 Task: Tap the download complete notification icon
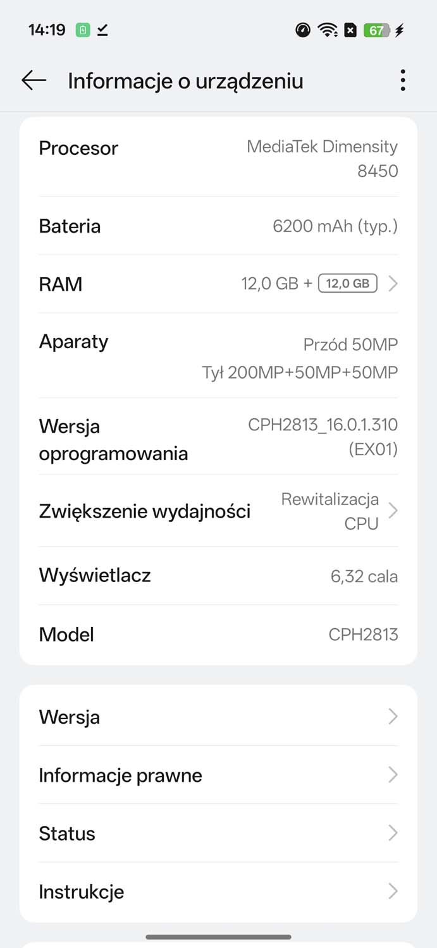[102, 30]
